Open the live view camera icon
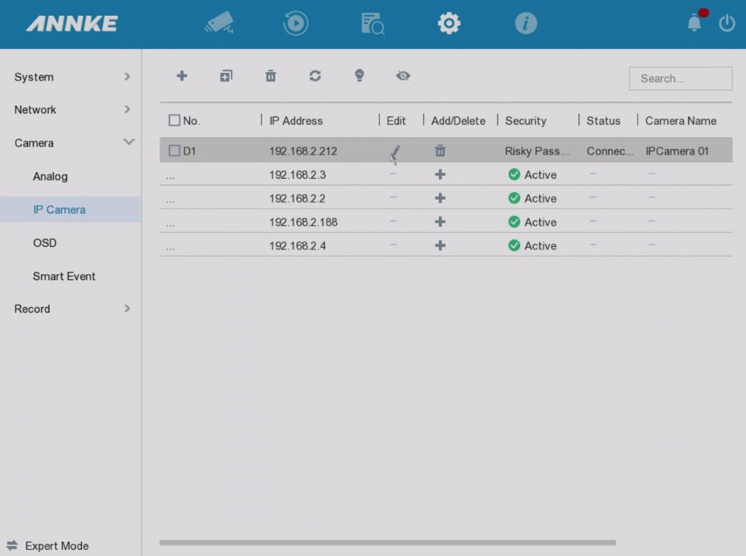Viewport: 746px width, 556px height. (221, 24)
